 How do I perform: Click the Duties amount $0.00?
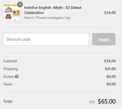pos(111,77)
